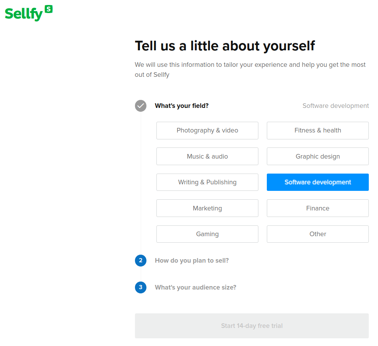The height and width of the screenshot is (346, 378).
Task: Click the step 3 number circle
Action: (x=141, y=287)
